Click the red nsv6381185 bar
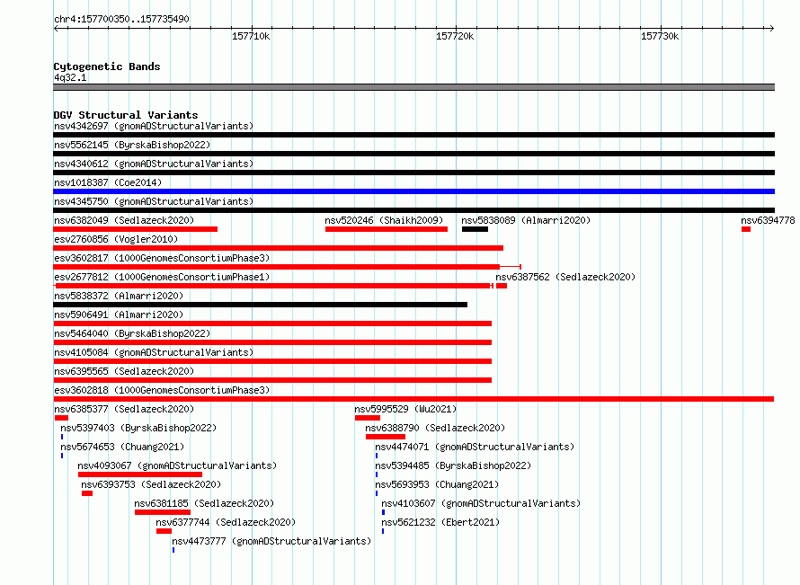This screenshot has width=800, height=585. pyautogui.click(x=163, y=512)
